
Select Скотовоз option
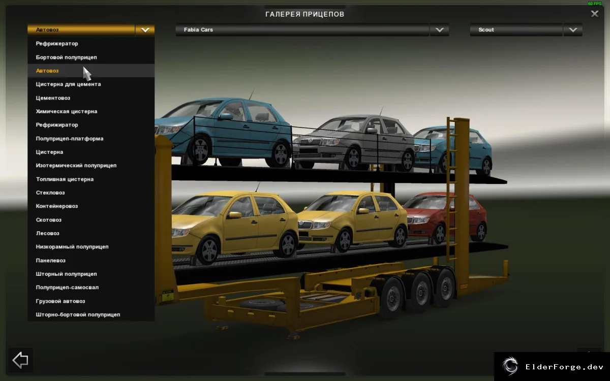pyautogui.click(x=91, y=220)
